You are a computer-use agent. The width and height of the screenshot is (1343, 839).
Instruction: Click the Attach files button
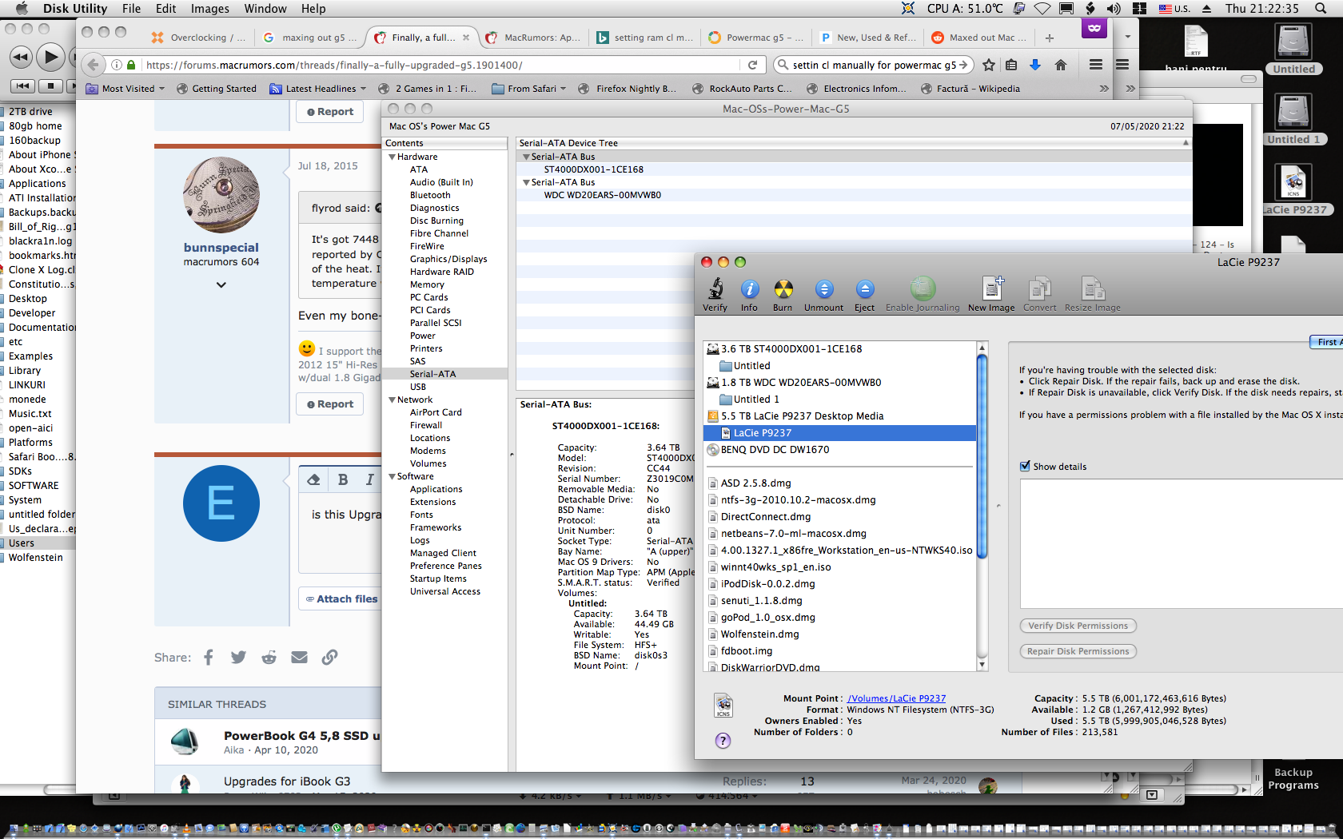coord(341,599)
